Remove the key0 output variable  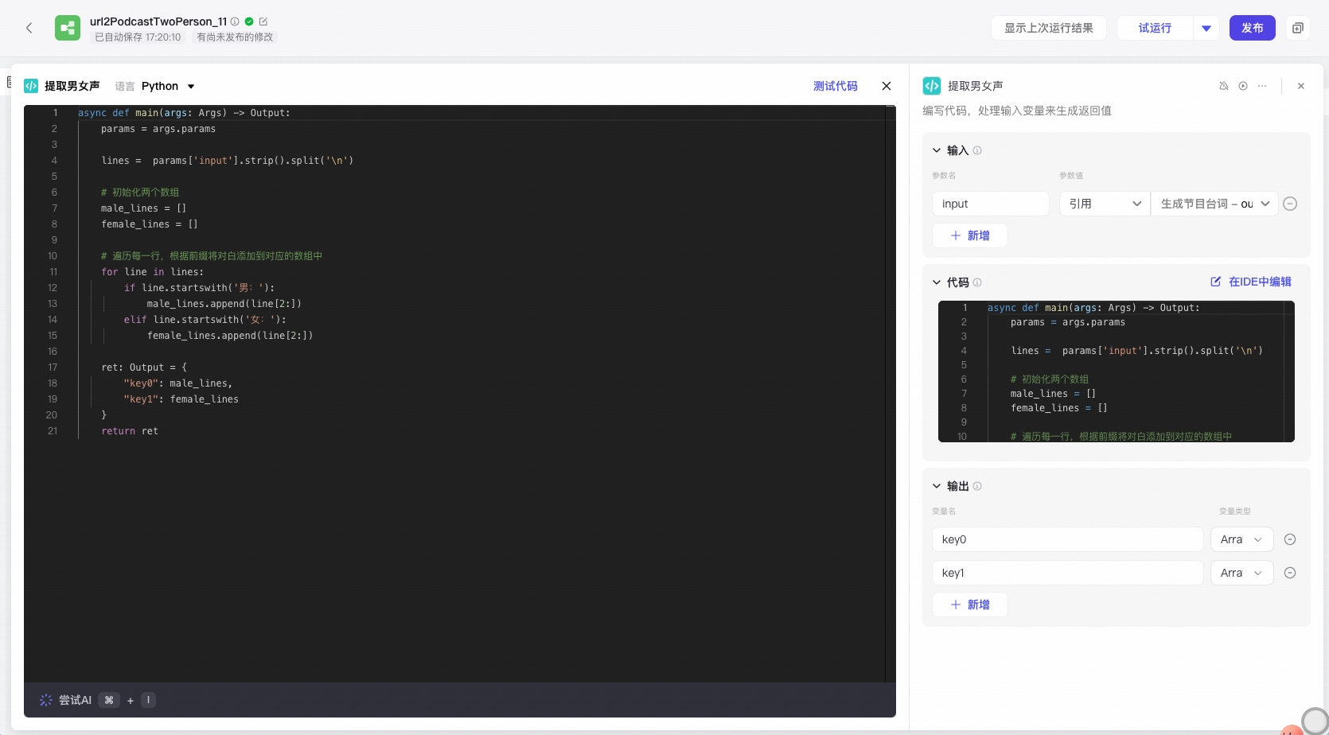coord(1290,539)
